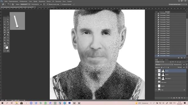Open the smudge Mode dropdown
Image resolution: width=188 pixels, height=105 pixels.
point(25,4)
